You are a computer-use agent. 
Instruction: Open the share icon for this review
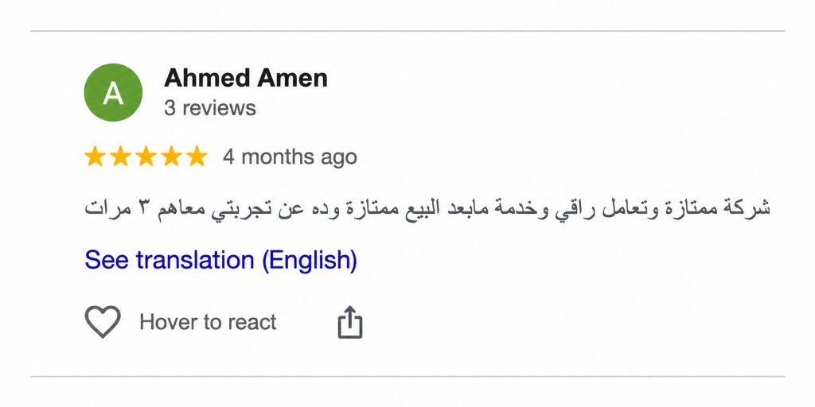point(350,323)
